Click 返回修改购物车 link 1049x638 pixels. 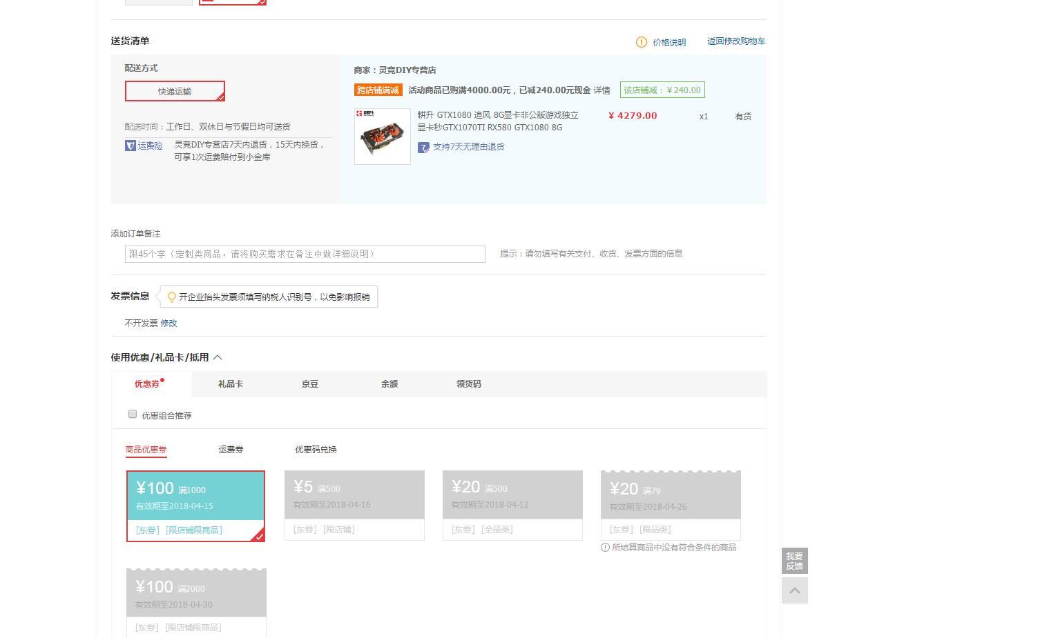[736, 41]
